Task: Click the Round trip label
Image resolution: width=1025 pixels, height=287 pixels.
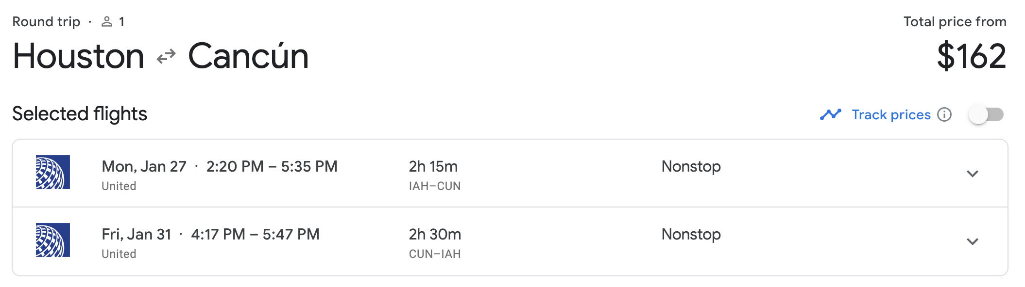Action: (x=46, y=22)
